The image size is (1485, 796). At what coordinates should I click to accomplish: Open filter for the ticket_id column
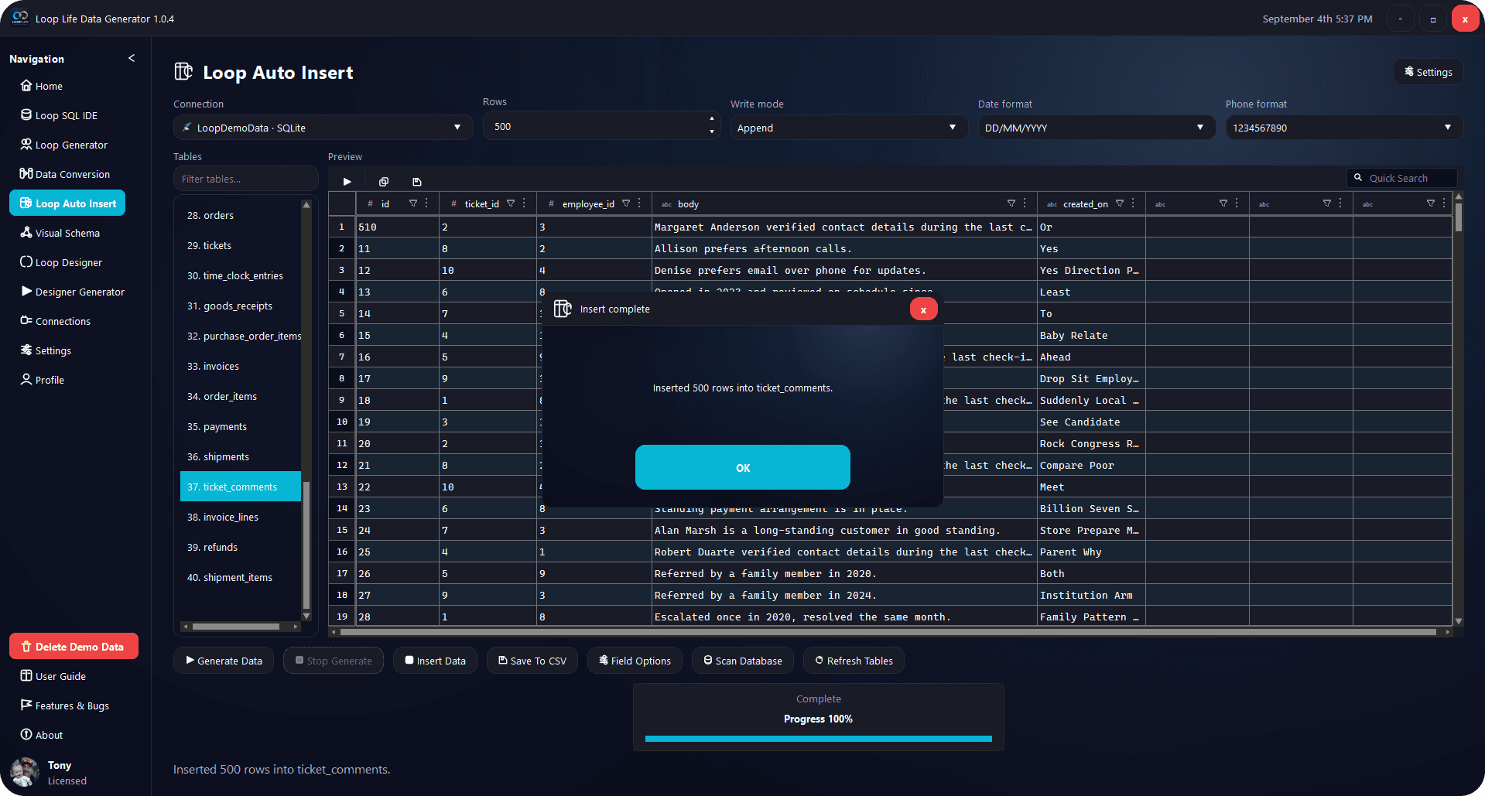coord(511,203)
